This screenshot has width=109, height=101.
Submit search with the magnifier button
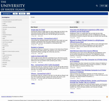(x=78, y=22)
